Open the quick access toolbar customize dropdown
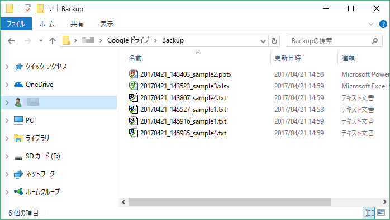The width and height of the screenshot is (390, 220). 50,10
